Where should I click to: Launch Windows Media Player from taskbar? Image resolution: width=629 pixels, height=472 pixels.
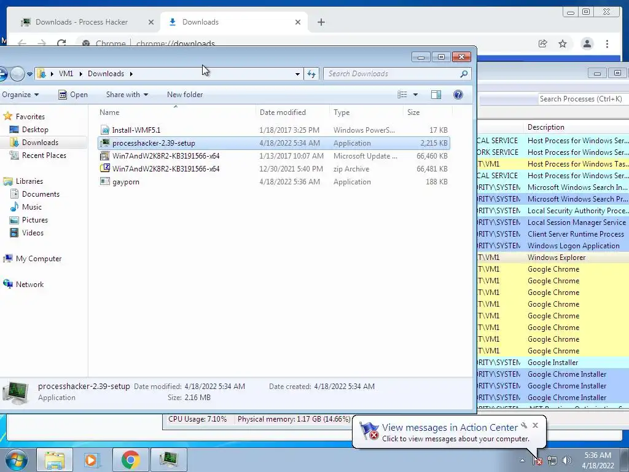[92, 460]
